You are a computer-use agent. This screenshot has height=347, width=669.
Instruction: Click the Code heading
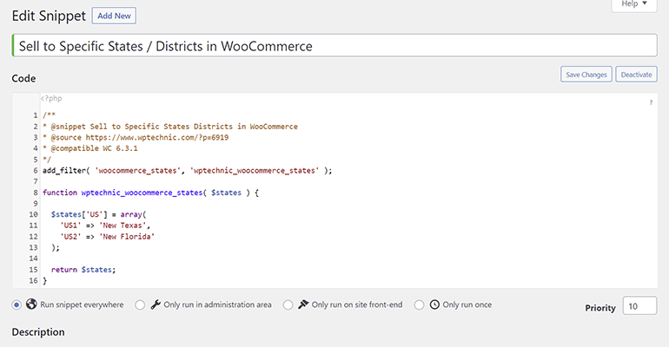(24, 78)
